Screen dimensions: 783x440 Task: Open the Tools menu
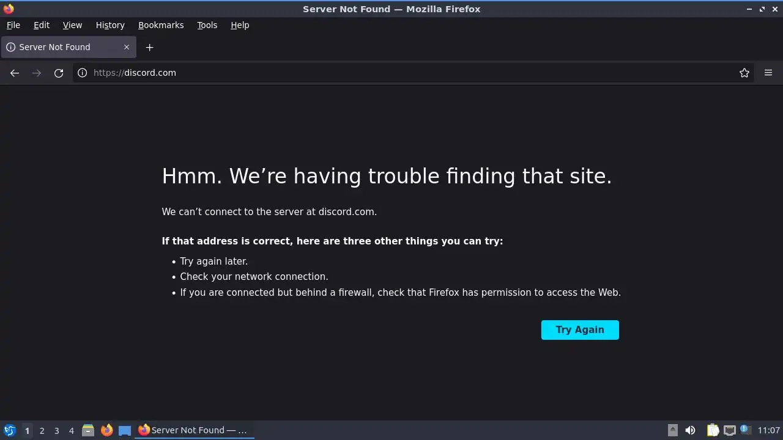pos(207,25)
